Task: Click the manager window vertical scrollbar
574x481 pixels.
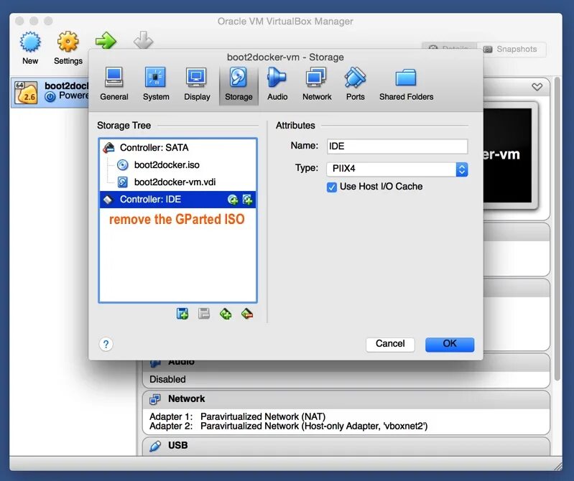Action: tap(557, 229)
